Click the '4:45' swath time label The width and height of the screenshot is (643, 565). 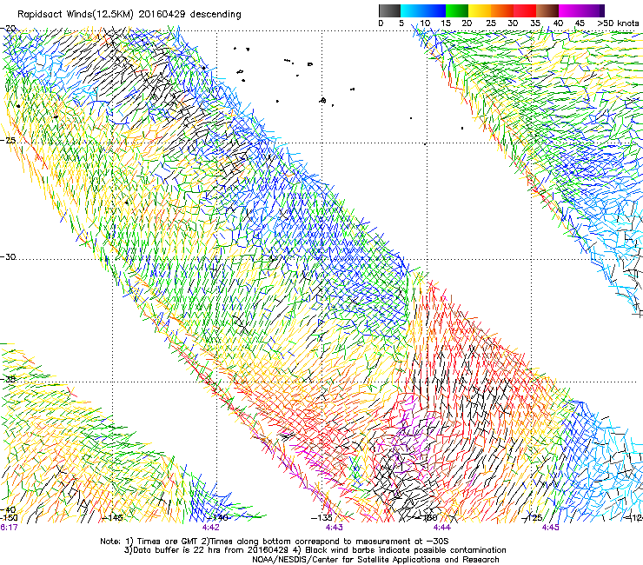point(550,528)
